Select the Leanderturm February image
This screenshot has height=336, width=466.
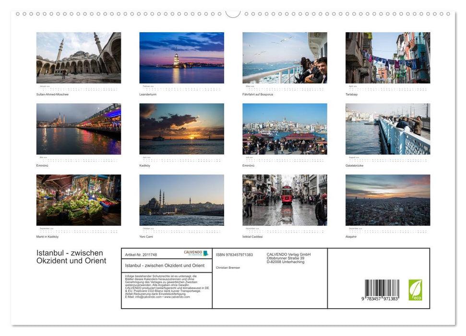181,58
